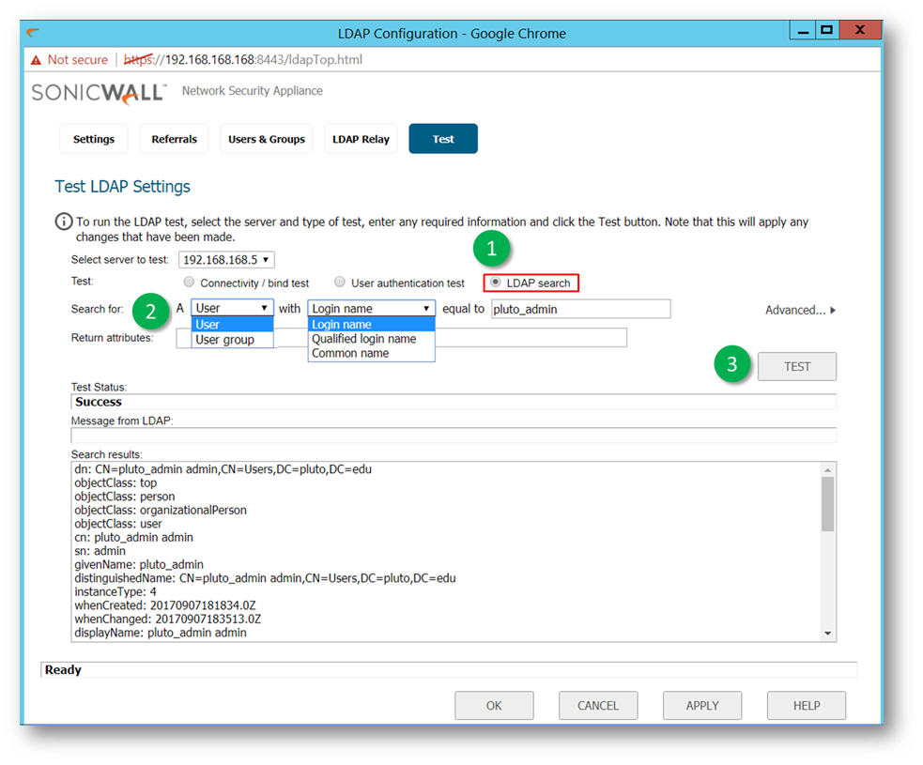Click the pluto_admin search value field
The height and width of the screenshot is (765, 923).
pyautogui.click(x=580, y=309)
